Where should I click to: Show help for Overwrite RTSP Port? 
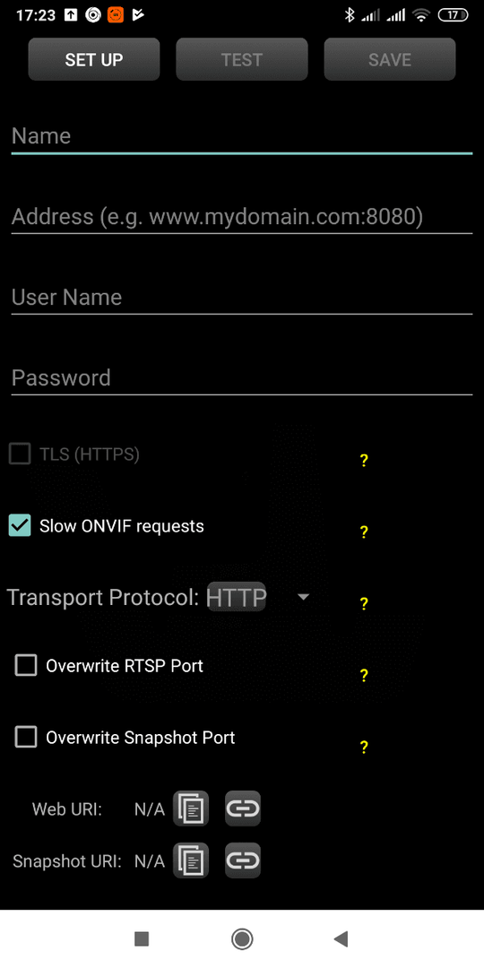pyautogui.click(x=364, y=676)
